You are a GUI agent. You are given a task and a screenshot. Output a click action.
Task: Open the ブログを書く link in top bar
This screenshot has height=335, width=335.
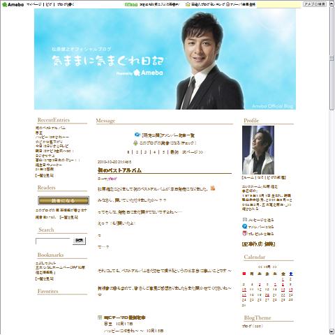click(66, 4)
